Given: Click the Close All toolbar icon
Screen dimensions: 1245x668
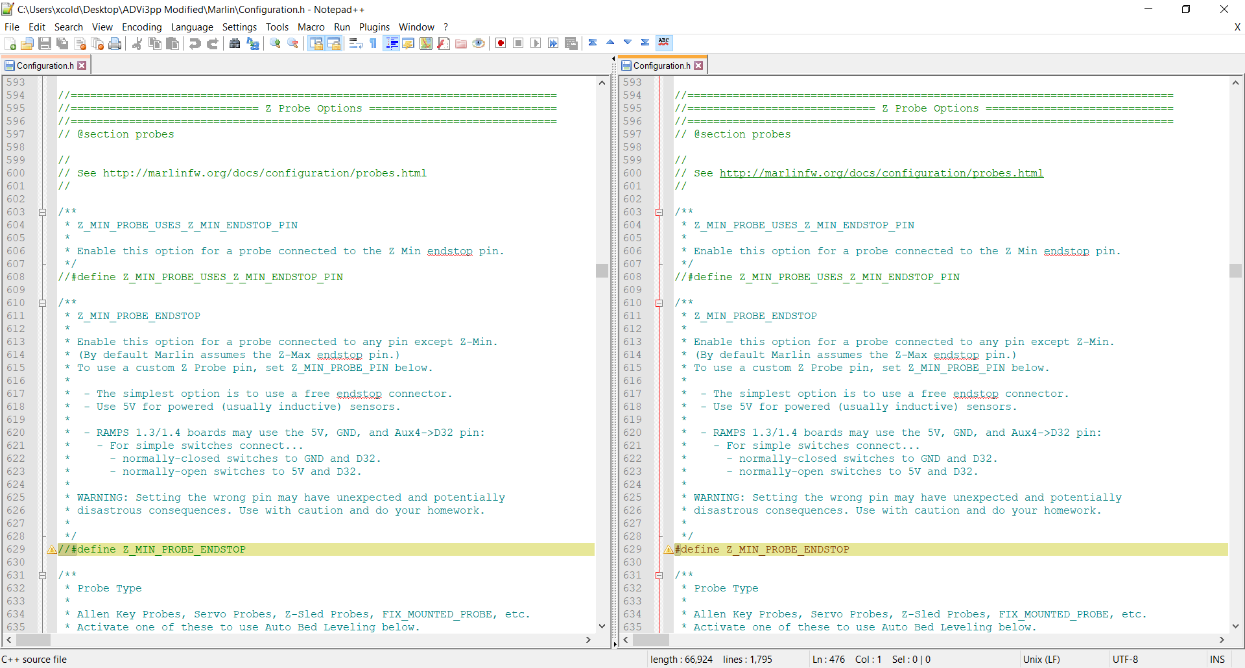Looking at the screenshot, I should [98, 43].
